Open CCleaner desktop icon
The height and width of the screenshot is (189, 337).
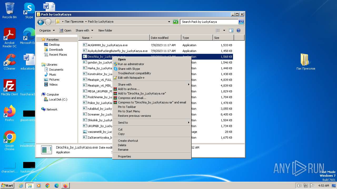click(x=9, y=62)
